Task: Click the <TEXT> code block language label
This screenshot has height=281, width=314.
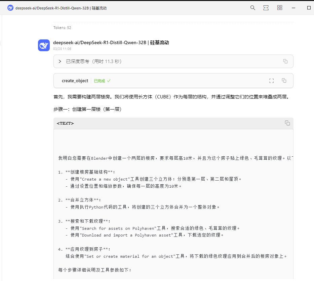Action: coord(65,123)
